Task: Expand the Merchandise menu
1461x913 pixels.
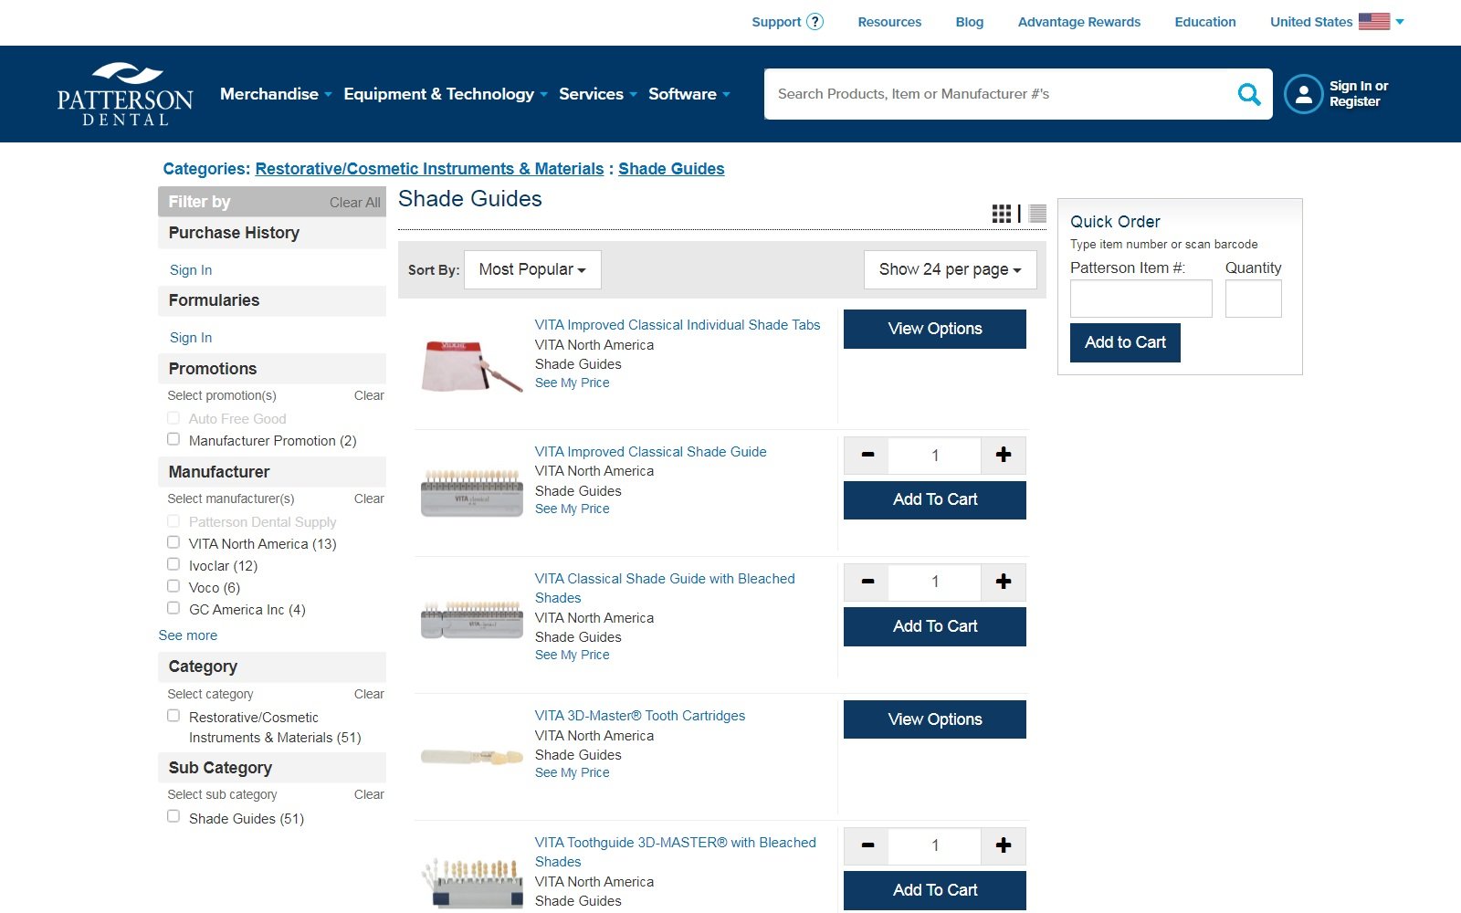Action: pos(276,94)
